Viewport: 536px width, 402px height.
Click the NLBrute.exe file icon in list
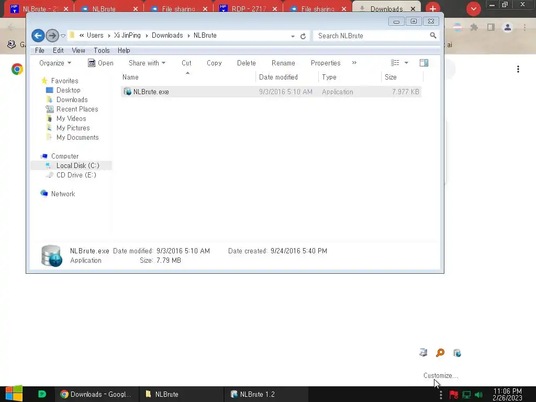tap(128, 92)
